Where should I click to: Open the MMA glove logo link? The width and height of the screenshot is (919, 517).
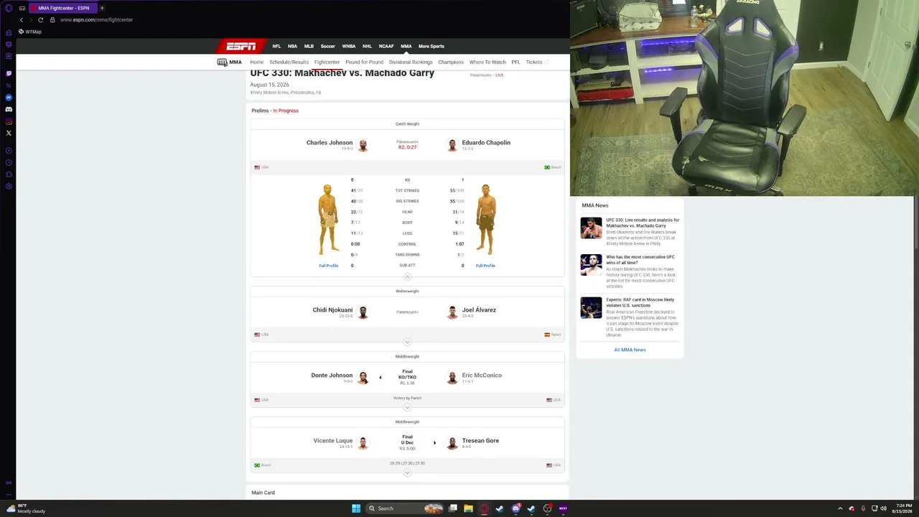[230, 62]
